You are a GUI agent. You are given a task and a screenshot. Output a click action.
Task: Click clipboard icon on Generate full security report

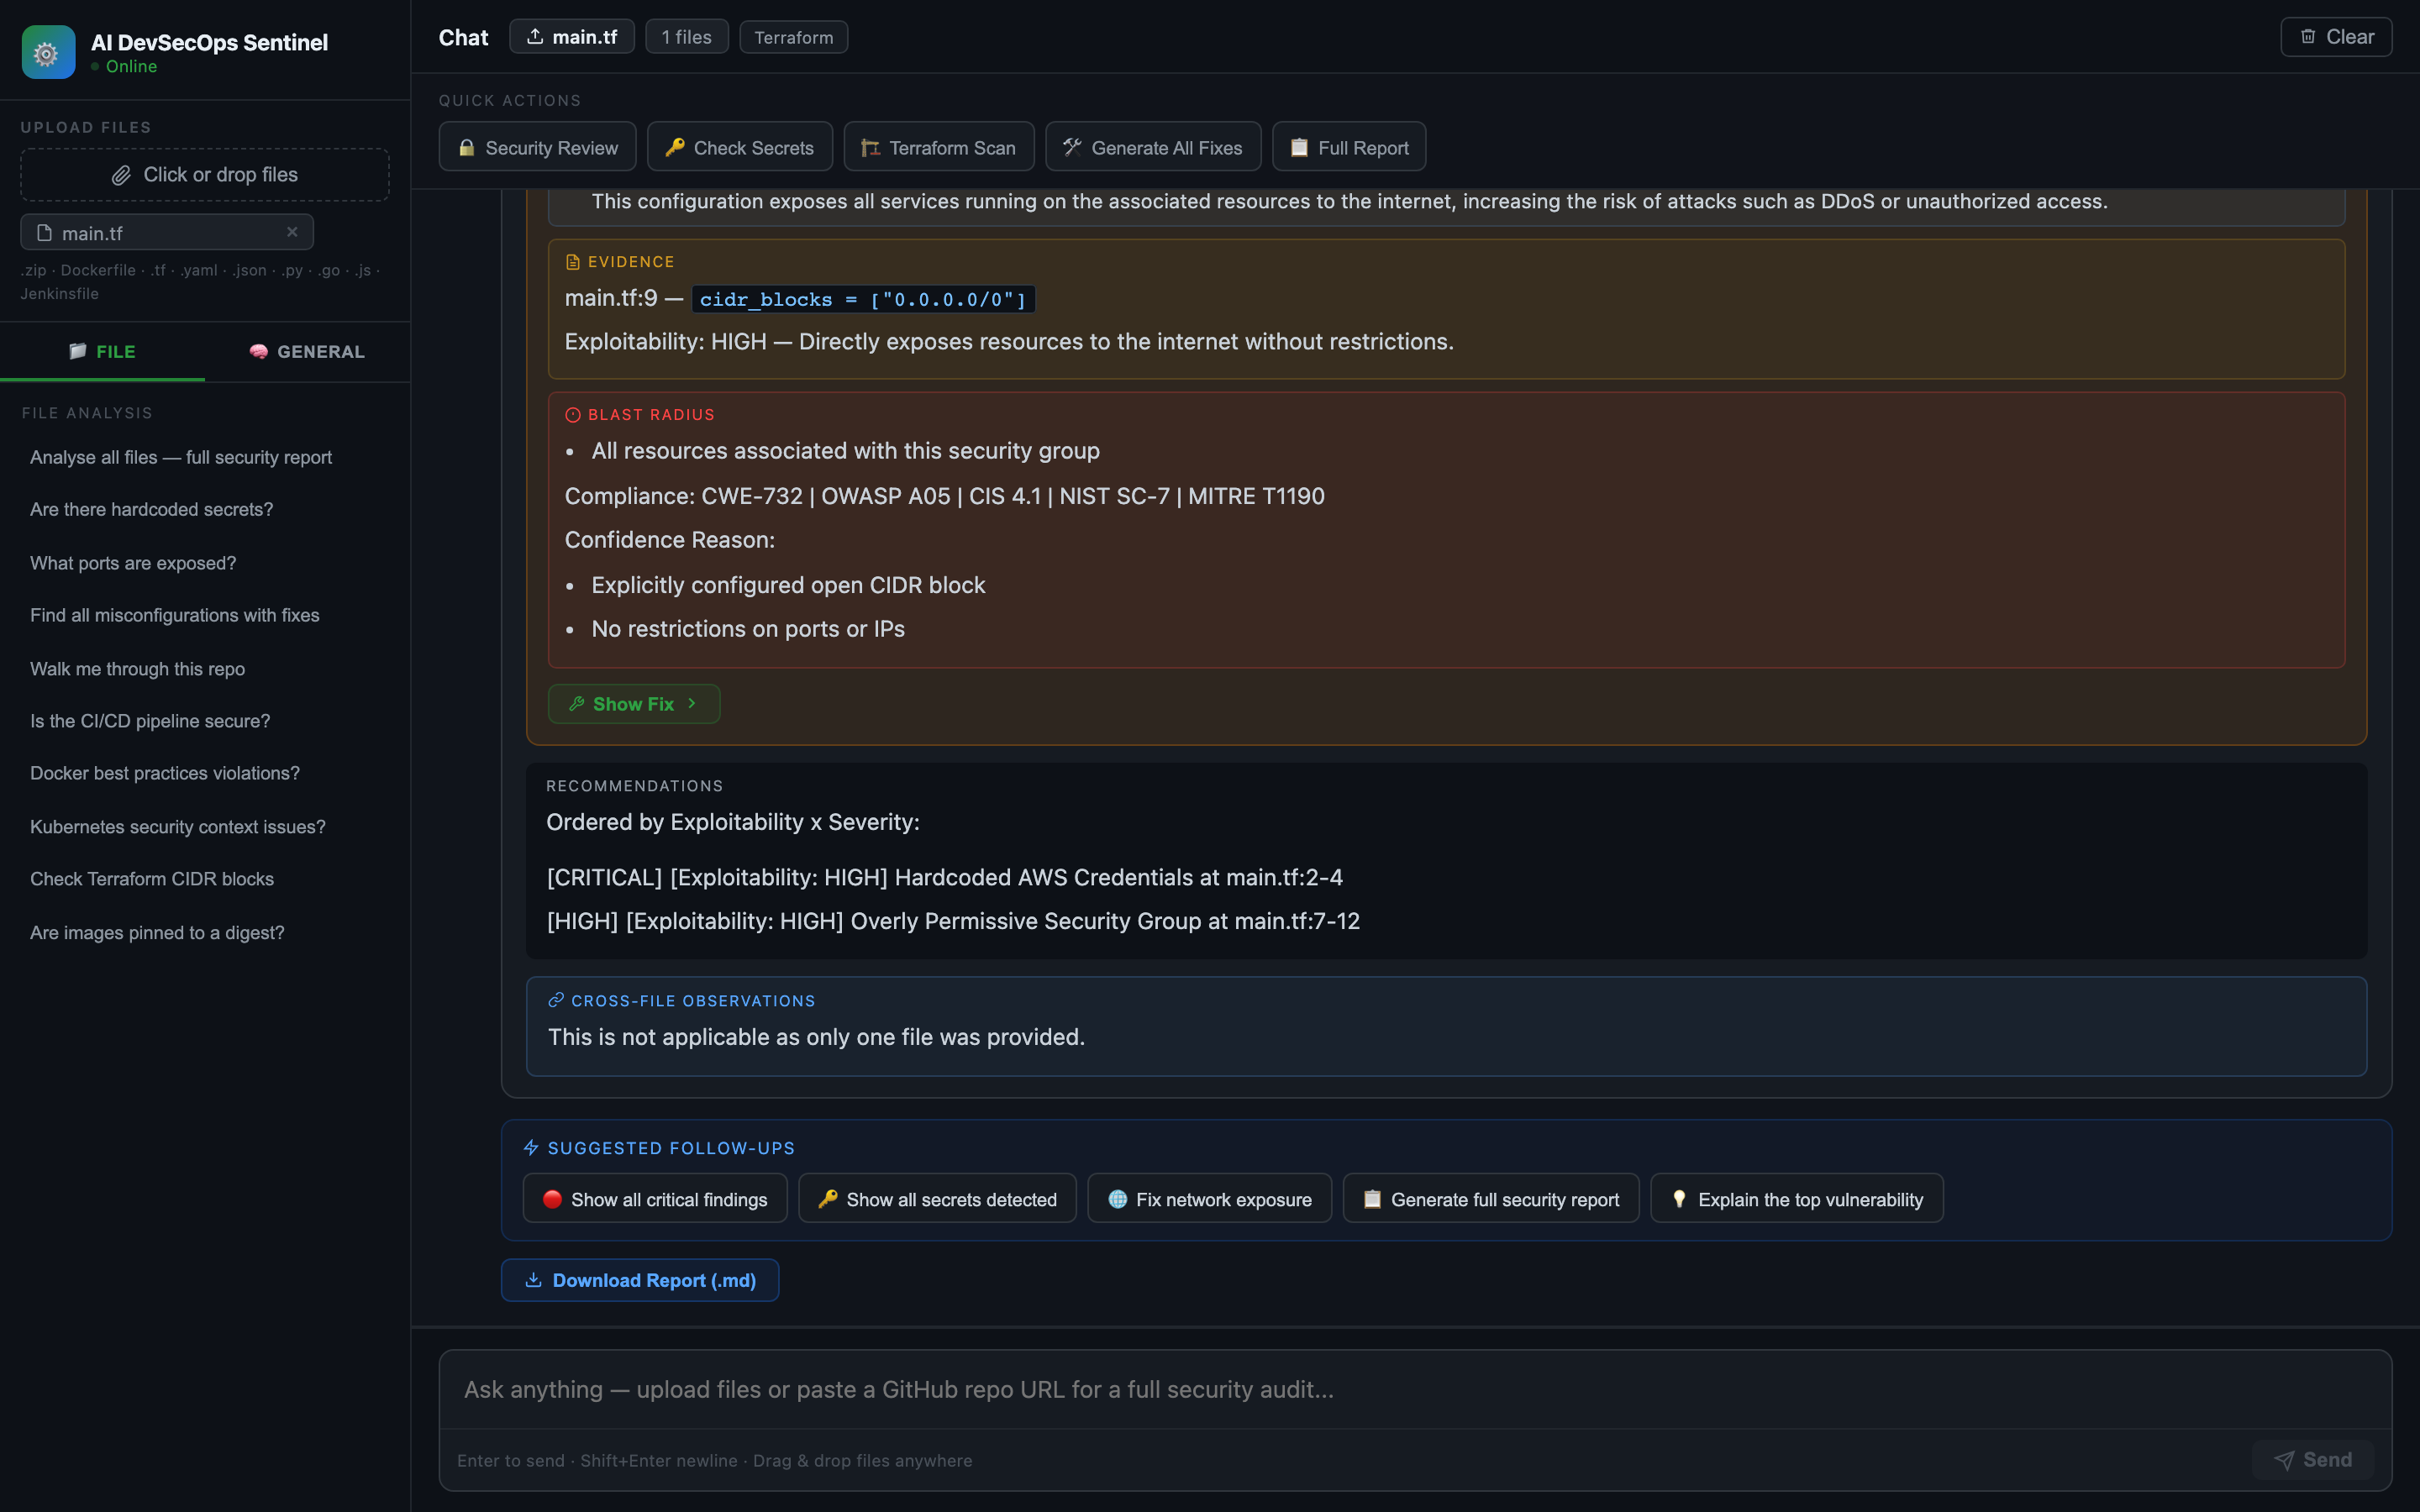pos(1372,1199)
